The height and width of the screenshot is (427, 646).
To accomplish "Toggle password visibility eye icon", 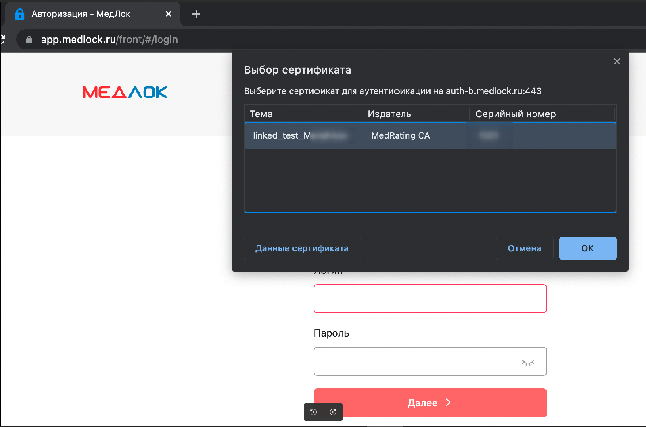I will [x=528, y=363].
